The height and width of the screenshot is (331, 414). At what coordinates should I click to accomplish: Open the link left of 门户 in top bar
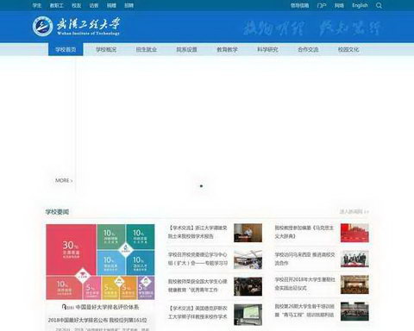[299, 5]
